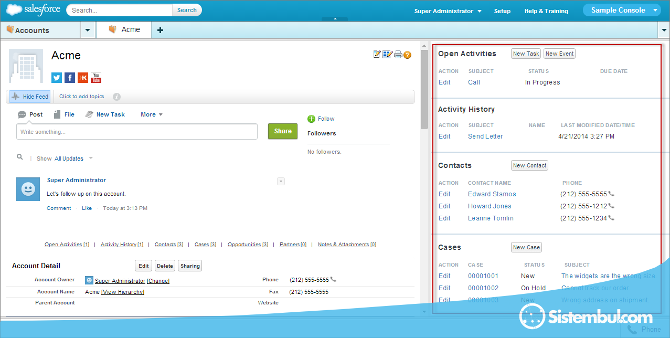Image resolution: width=670 pixels, height=338 pixels.
Task: Click the Account Detail Sharing button
Action: pyautogui.click(x=190, y=266)
